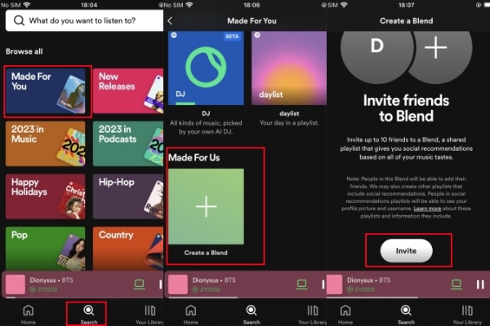This screenshot has width=490, height=326.
Task: Tap the Home tab on Create a Blend screen
Action: (x=345, y=315)
